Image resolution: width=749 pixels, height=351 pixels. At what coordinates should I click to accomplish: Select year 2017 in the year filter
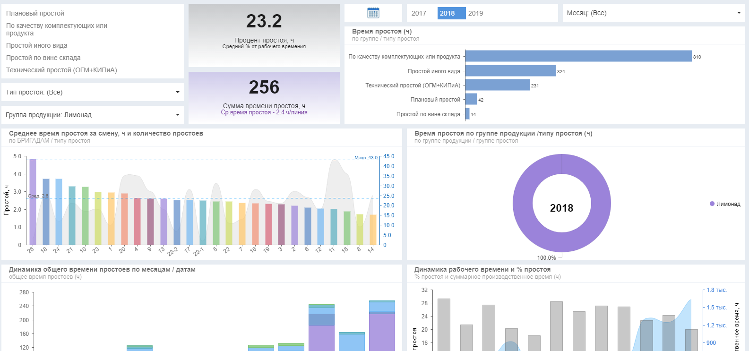click(x=419, y=13)
